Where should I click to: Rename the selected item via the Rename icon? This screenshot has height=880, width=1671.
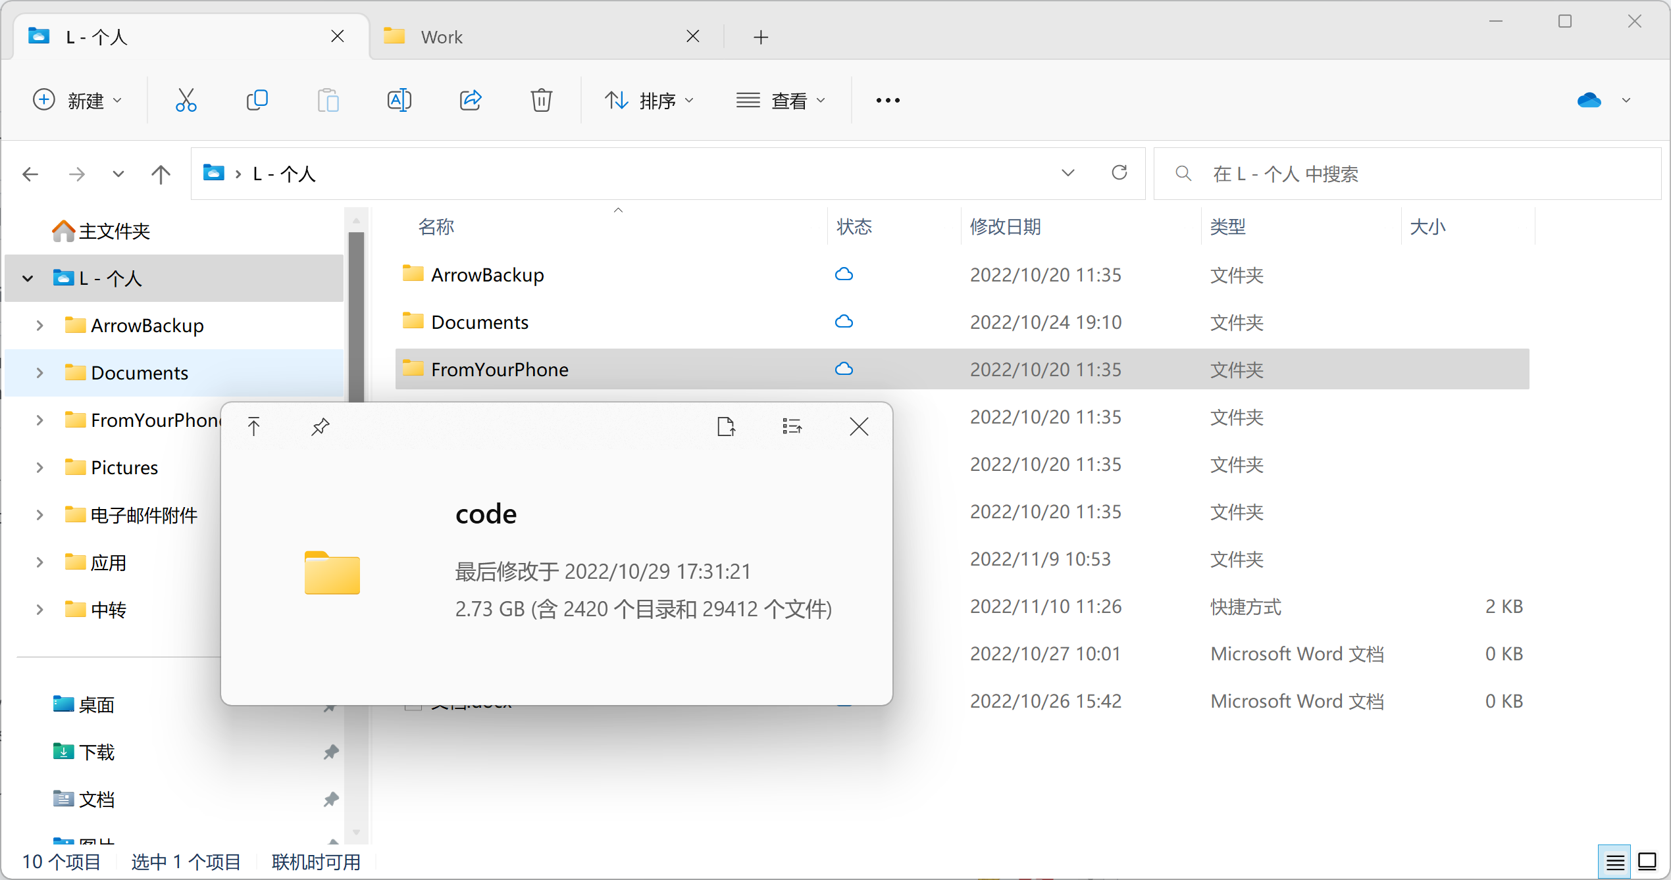point(399,100)
